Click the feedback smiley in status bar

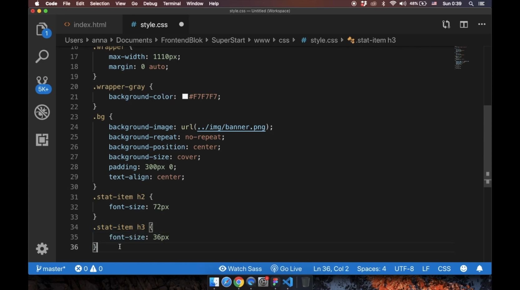click(x=464, y=269)
